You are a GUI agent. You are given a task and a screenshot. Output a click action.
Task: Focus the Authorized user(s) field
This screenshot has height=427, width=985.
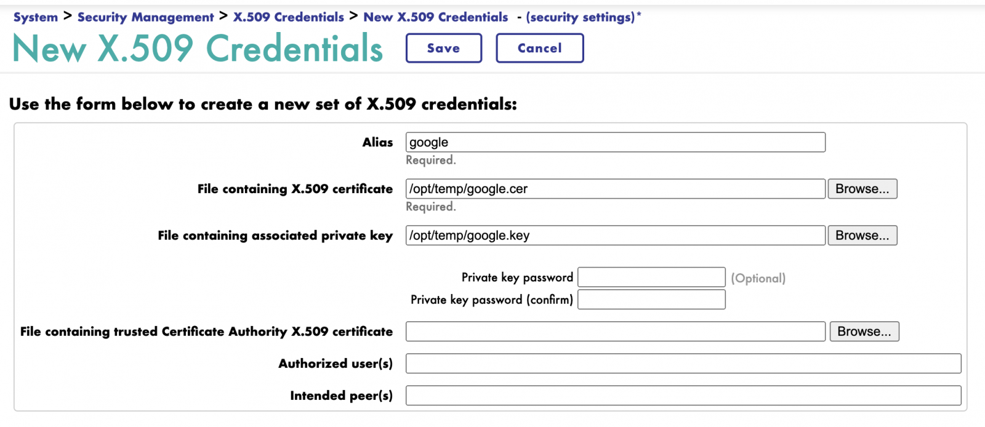(683, 364)
